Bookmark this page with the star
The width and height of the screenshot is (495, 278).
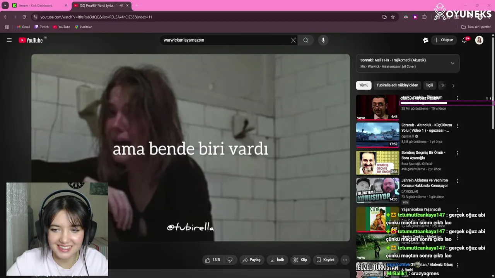[393, 17]
